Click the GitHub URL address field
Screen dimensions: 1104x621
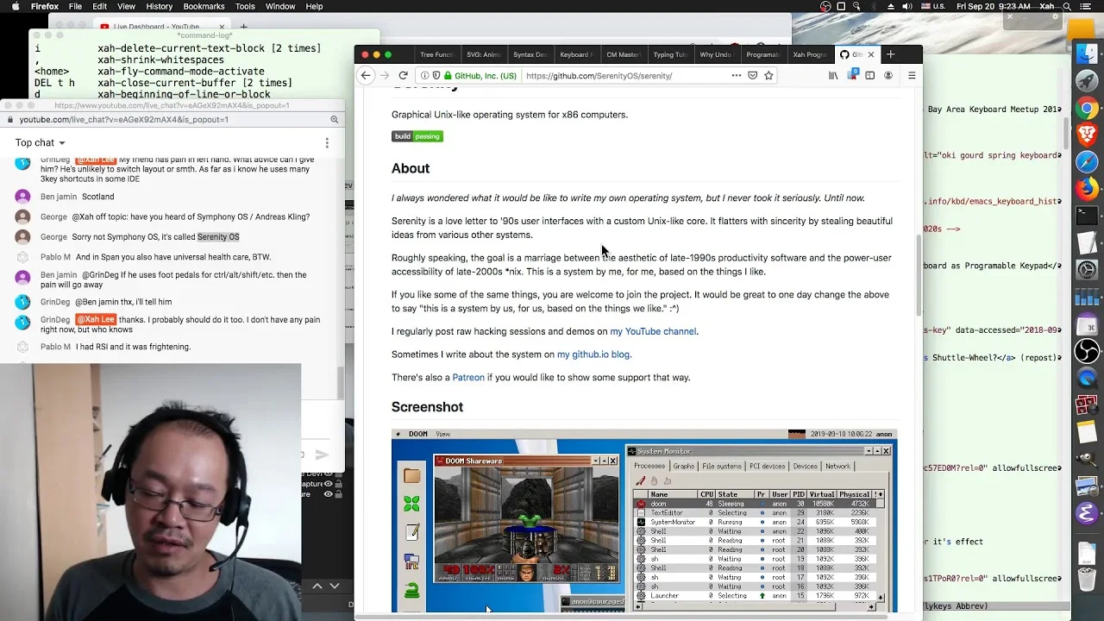click(x=623, y=76)
